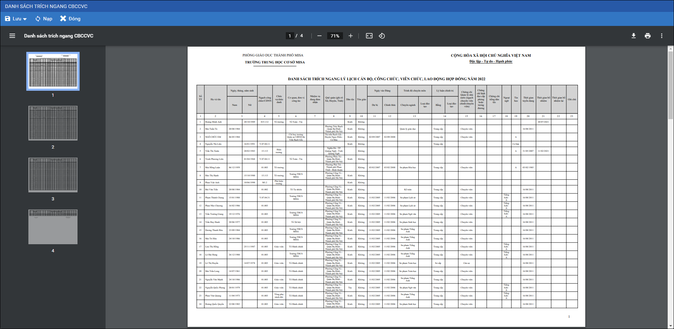Image resolution: width=674 pixels, height=329 pixels.
Task: Go to page 4 thumbnail
Action: [53, 227]
